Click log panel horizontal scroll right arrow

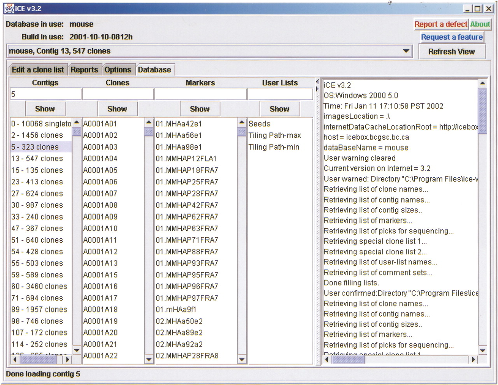point(473,360)
